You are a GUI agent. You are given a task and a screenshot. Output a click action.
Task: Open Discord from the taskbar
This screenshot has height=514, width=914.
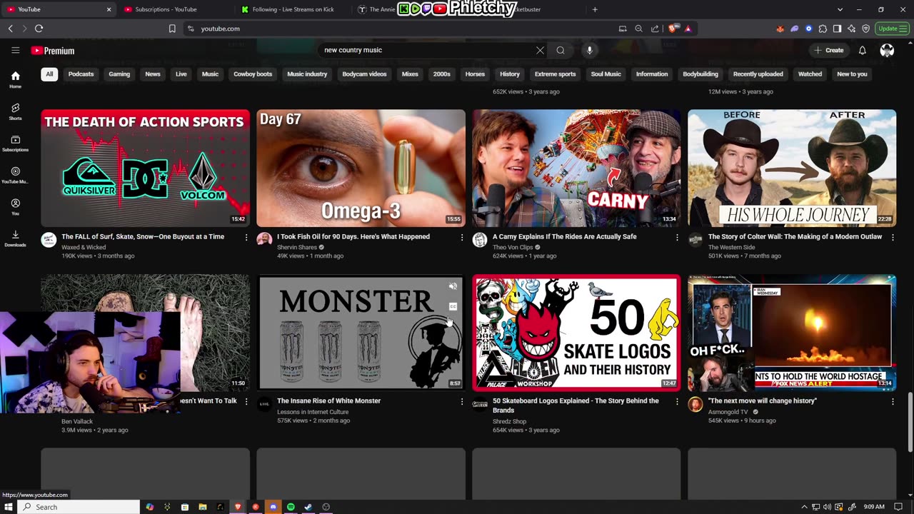coord(273,507)
